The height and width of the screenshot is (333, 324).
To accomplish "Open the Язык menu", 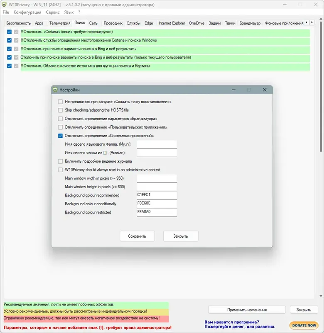I will tap(69, 12).
